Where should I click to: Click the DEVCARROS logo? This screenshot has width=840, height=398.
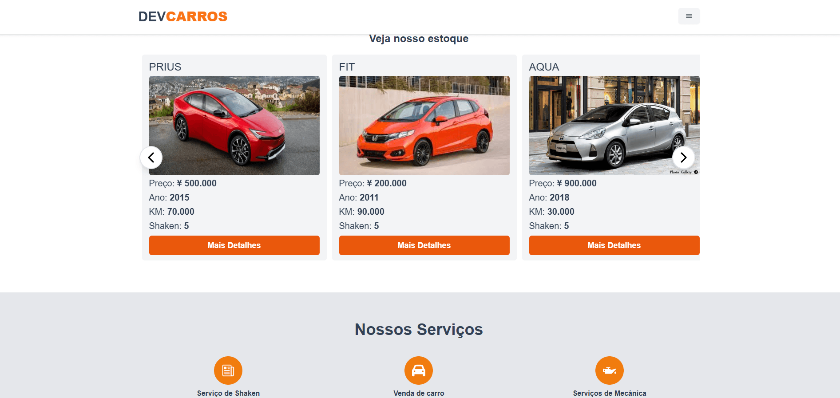pos(182,16)
